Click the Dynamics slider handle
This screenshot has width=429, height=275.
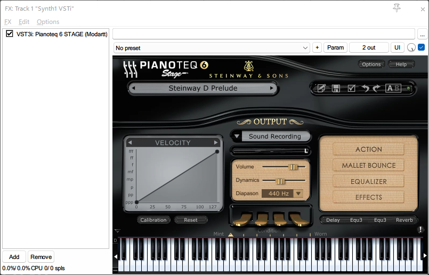click(x=280, y=181)
